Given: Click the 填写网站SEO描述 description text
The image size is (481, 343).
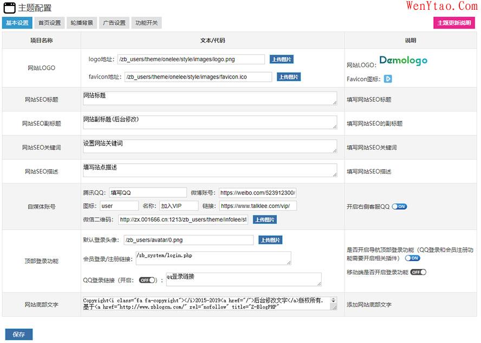Looking at the screenshot, I should coord(369,171).
